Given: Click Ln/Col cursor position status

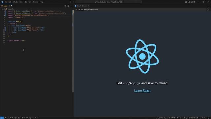Looking at the screenshot, I should click(159, 118).
